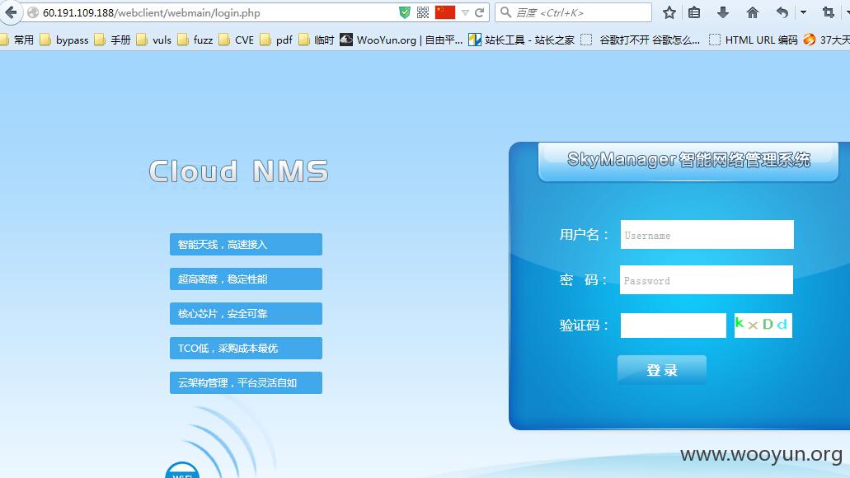Image resolution: width=850 pixels, height=478 pixels.
Task: Click the TCO低，采购成本最优 banner
Action: click(x=247, y=348)
